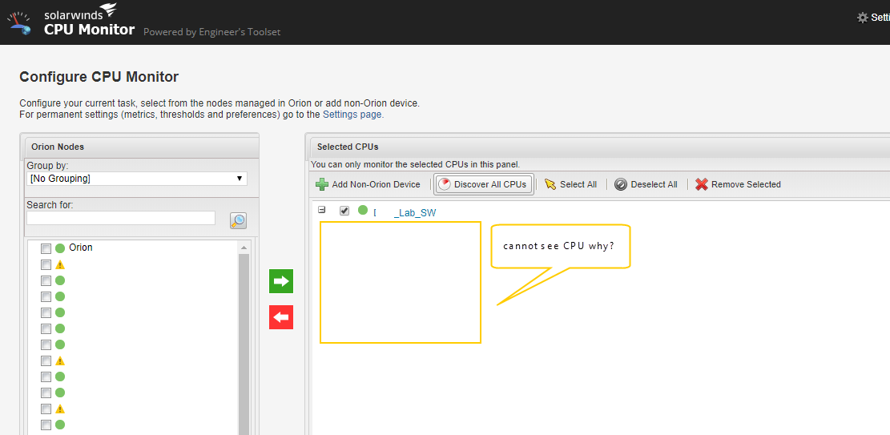Discover All CPUs
Image resolution: width=890 pixels, height=435 pixels.
click(484, 184)
